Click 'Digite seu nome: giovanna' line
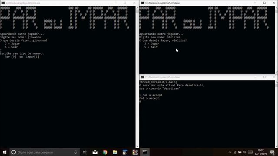The width and height of the screenshot is (278, 156). point(20,37)
